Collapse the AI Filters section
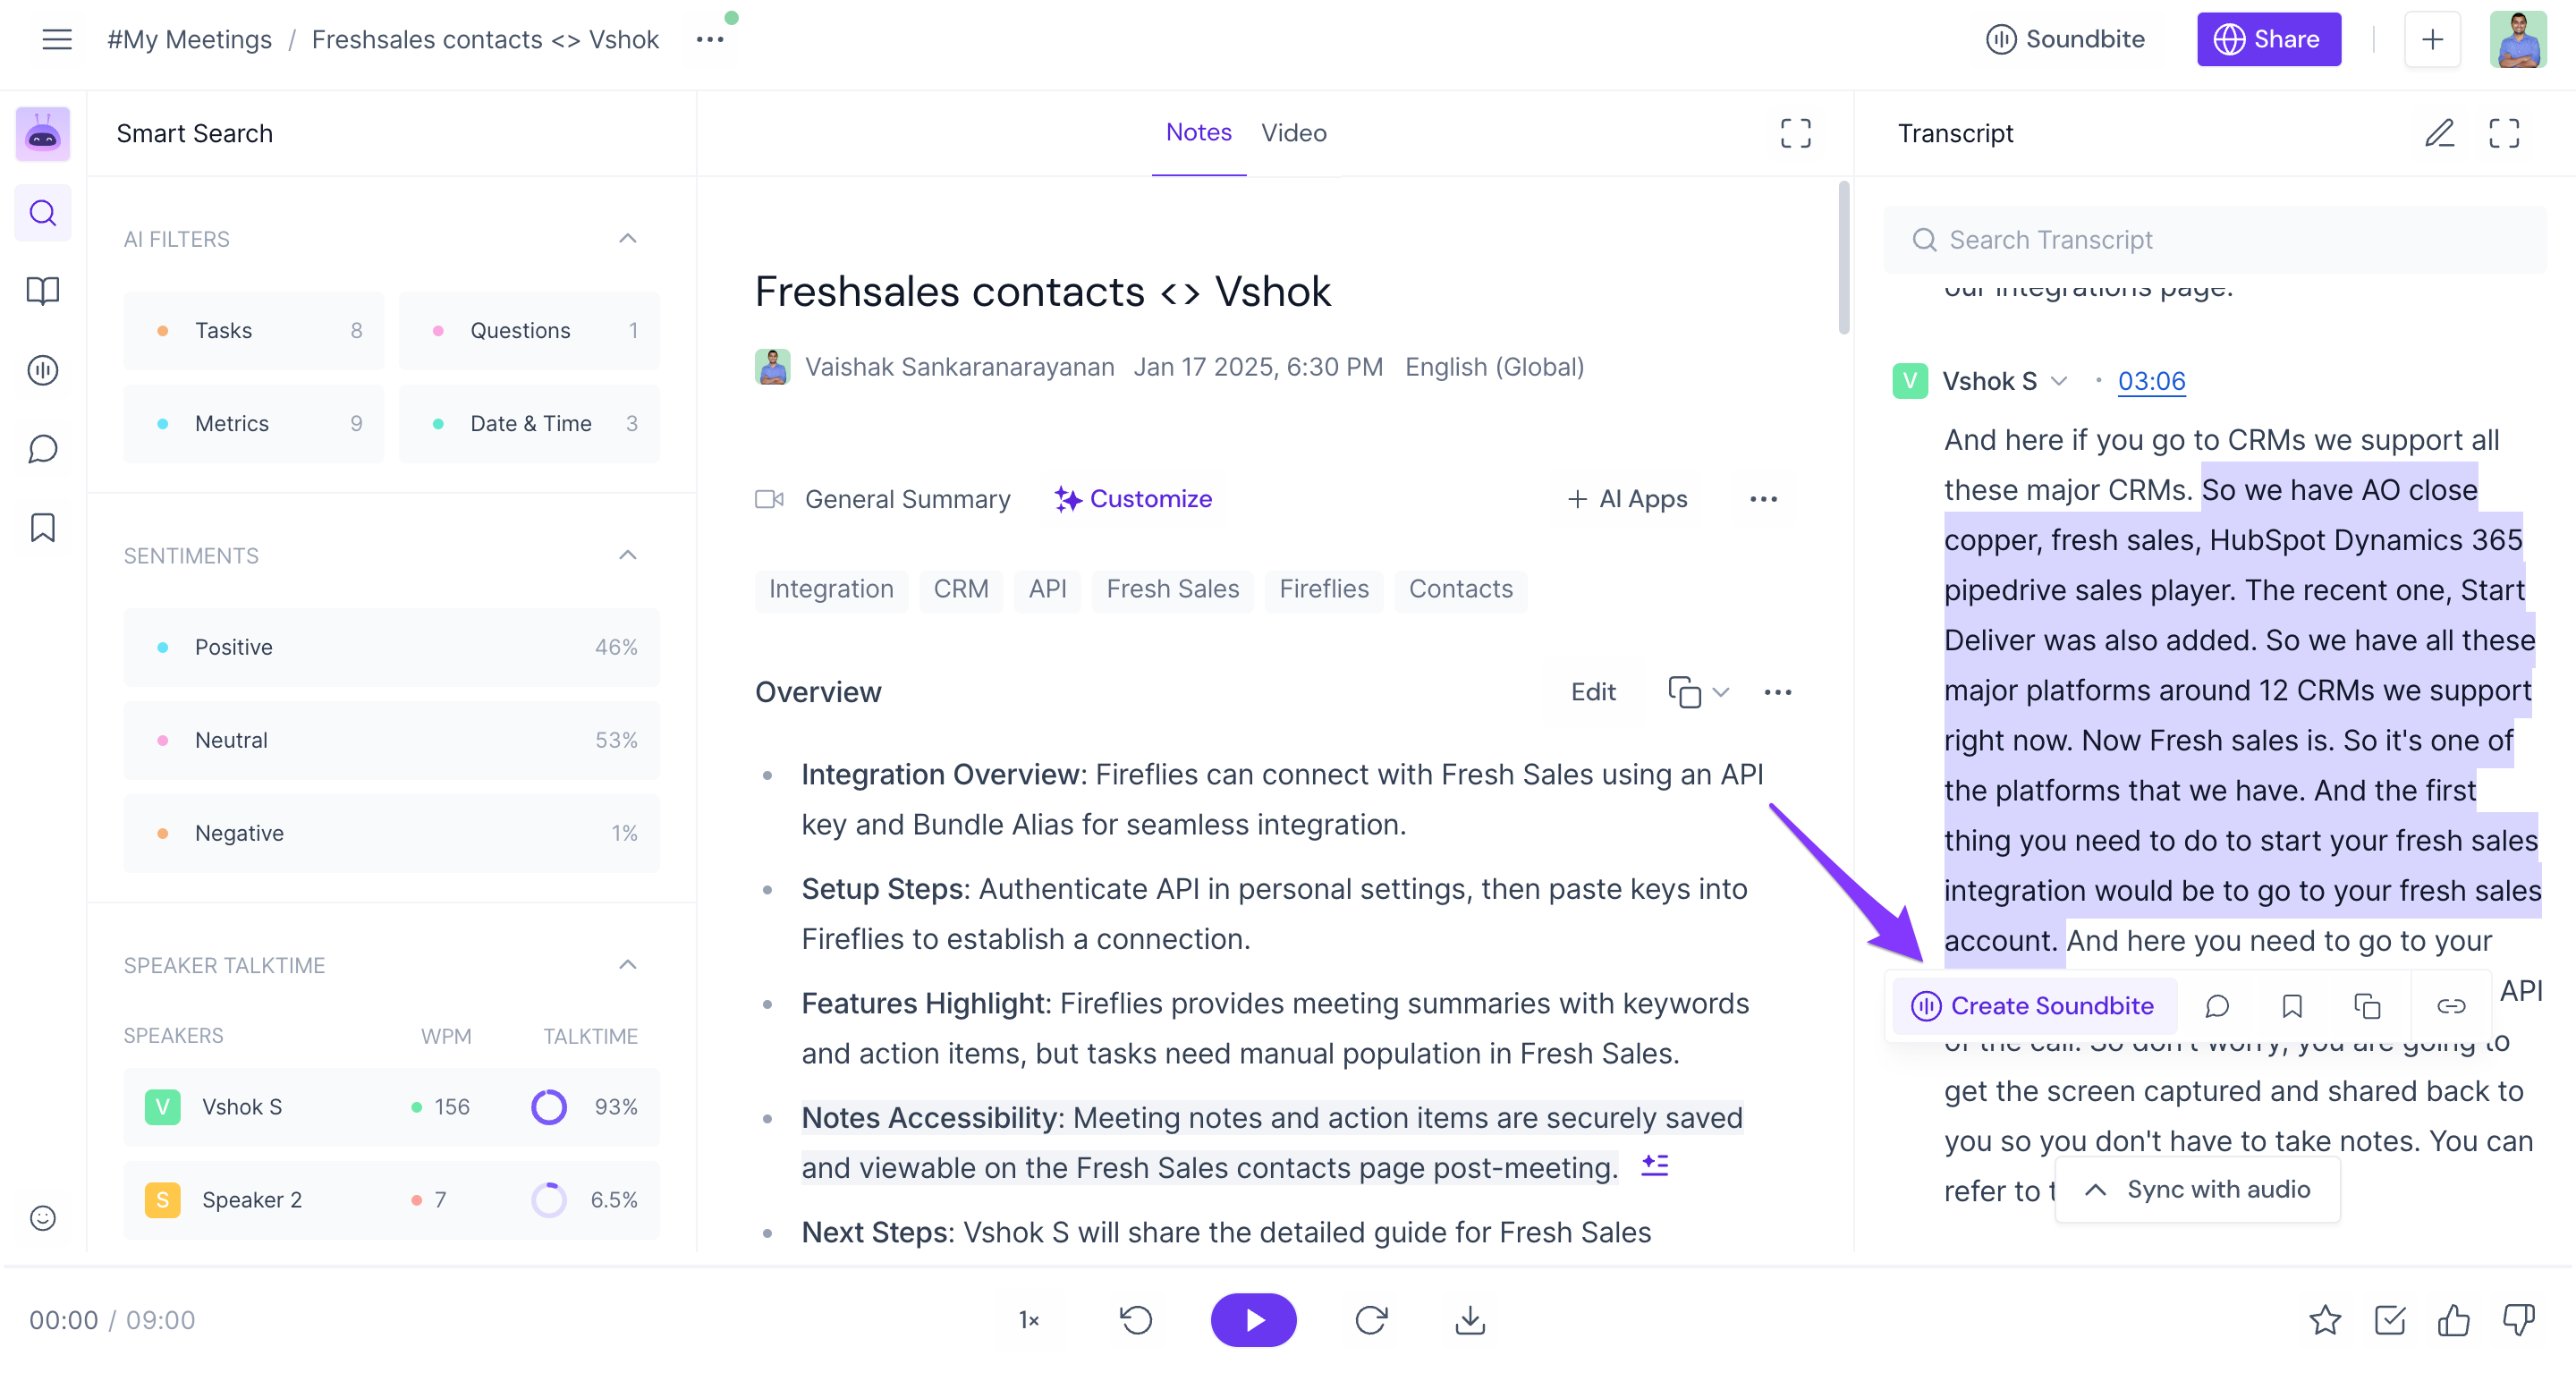The width and height of the screenshot is (2576, 1381). 627,238
